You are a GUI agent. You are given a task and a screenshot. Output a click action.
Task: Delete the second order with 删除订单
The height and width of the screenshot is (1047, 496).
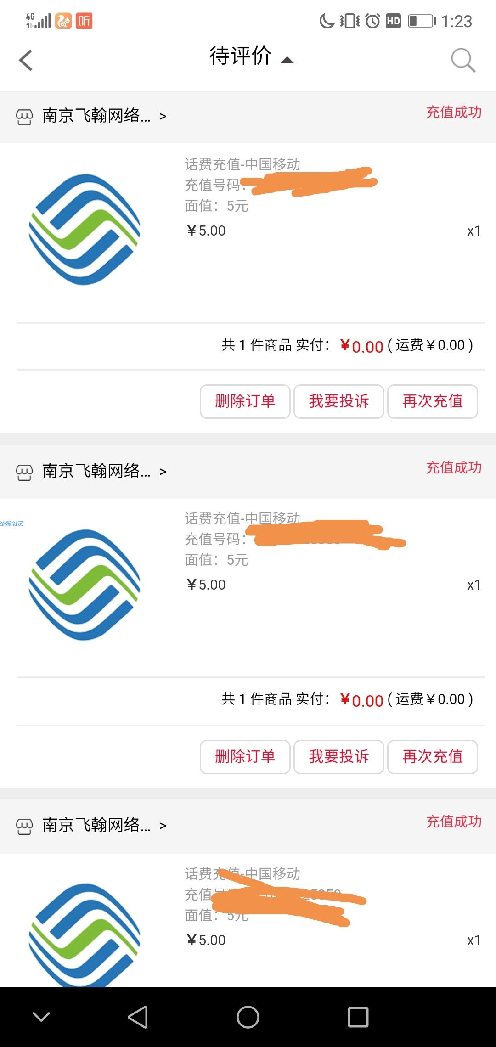click(245, 757)
